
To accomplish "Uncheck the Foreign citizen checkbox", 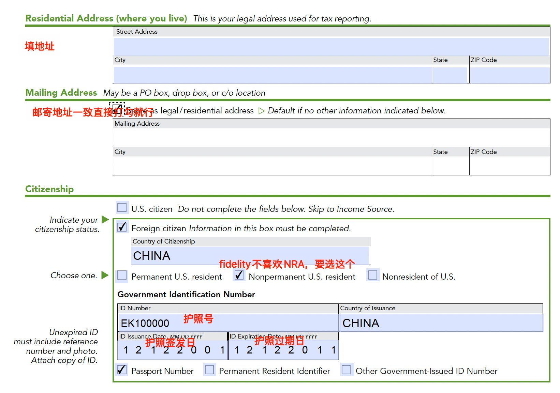I will 122,227.
